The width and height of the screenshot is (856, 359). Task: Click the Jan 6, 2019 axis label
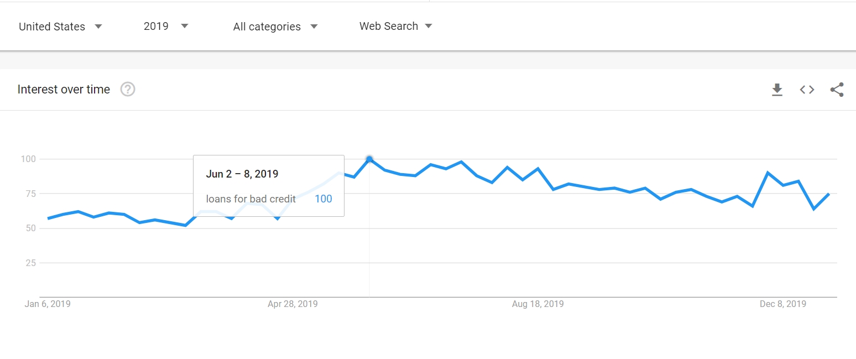pyautogui.click(x=47, y=304)
